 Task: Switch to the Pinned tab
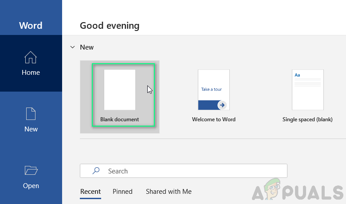122,192
